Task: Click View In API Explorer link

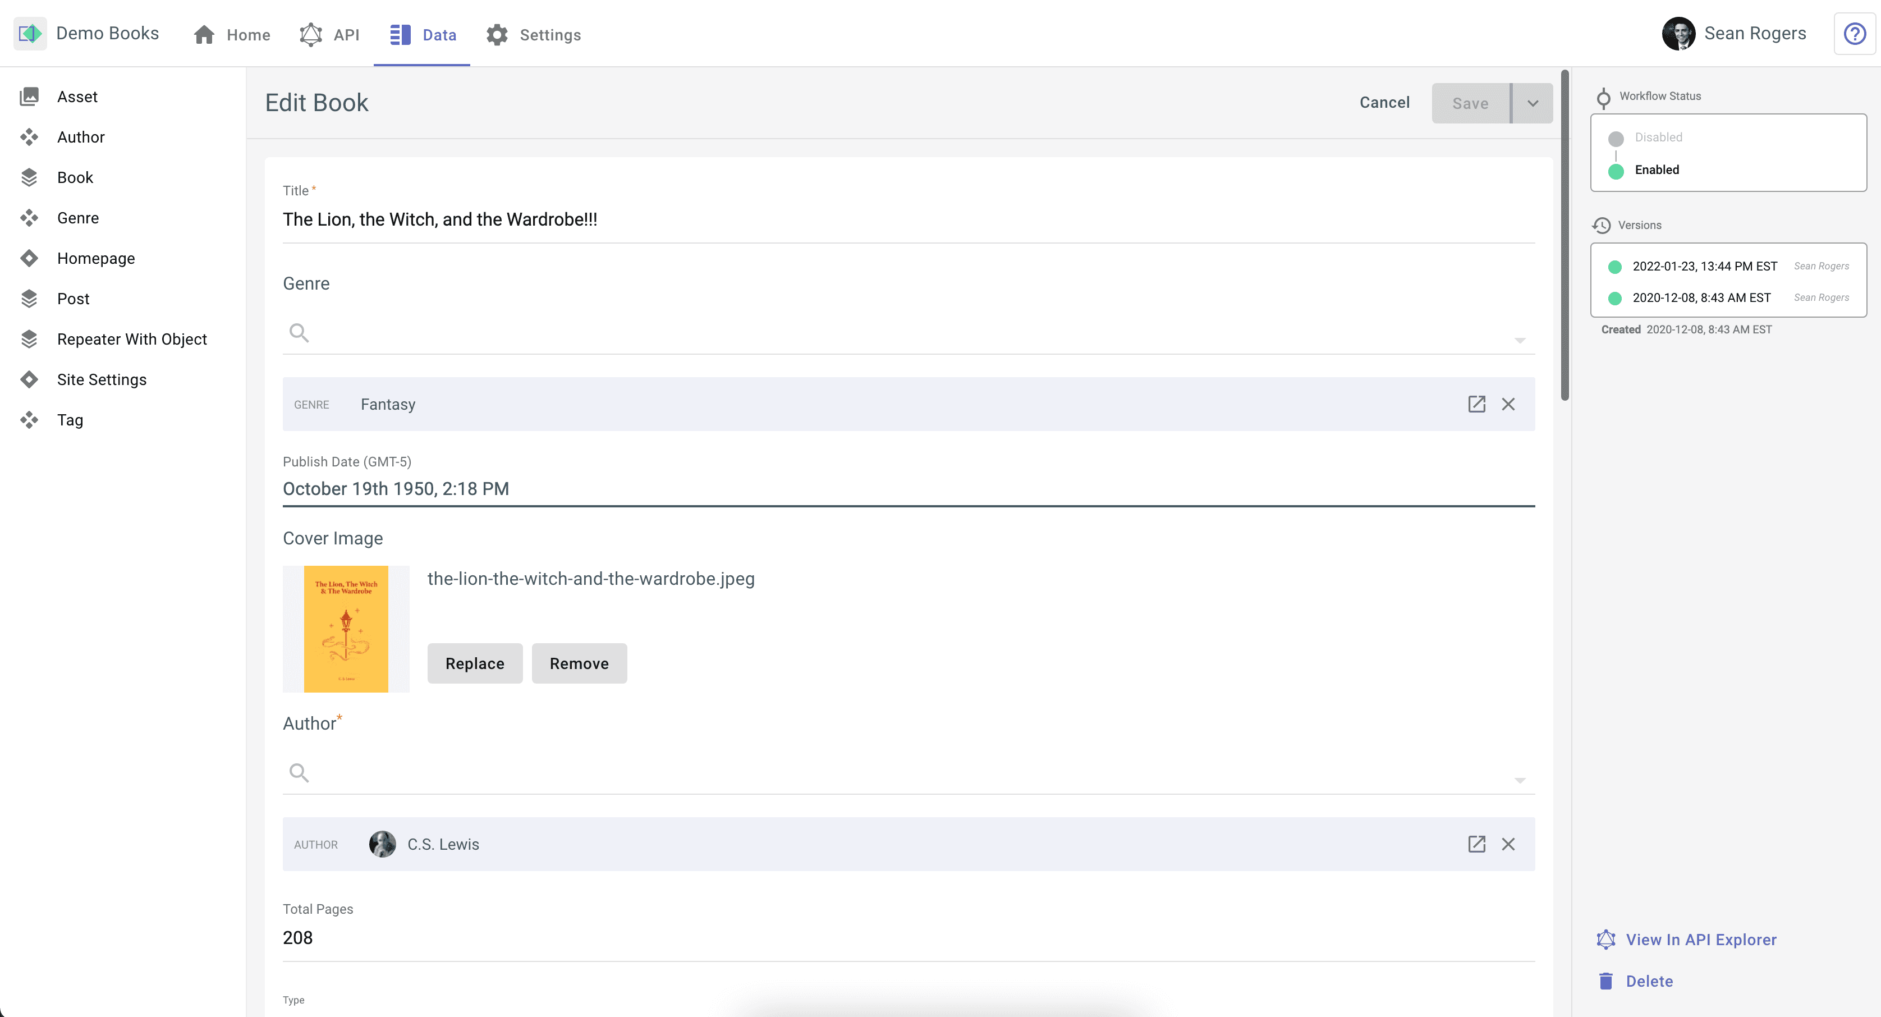Action: pos(1701,940)
